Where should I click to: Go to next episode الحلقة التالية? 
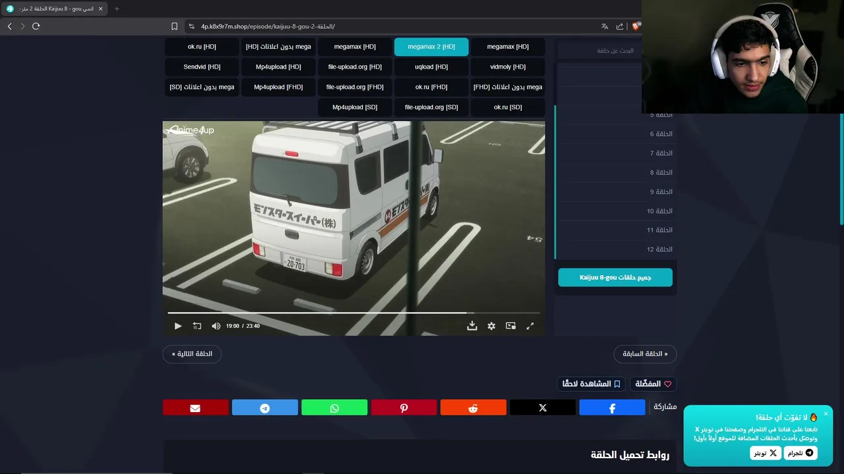tap(192, 354)
